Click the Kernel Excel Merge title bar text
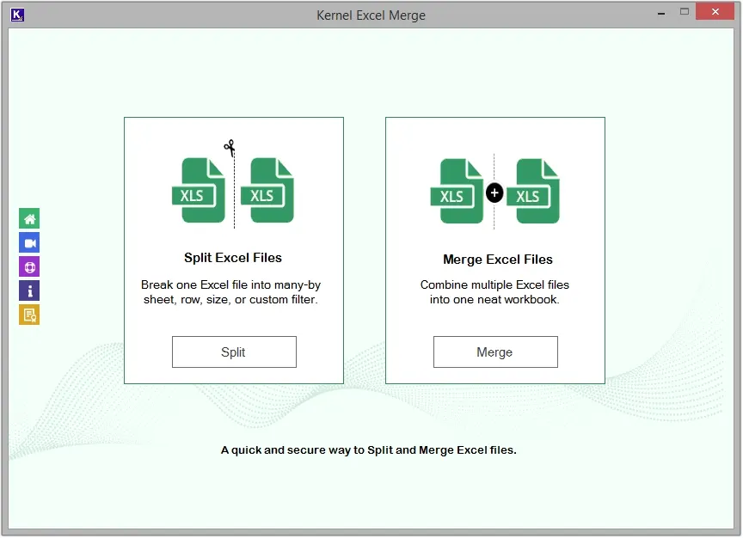 (x=371, y=15)
